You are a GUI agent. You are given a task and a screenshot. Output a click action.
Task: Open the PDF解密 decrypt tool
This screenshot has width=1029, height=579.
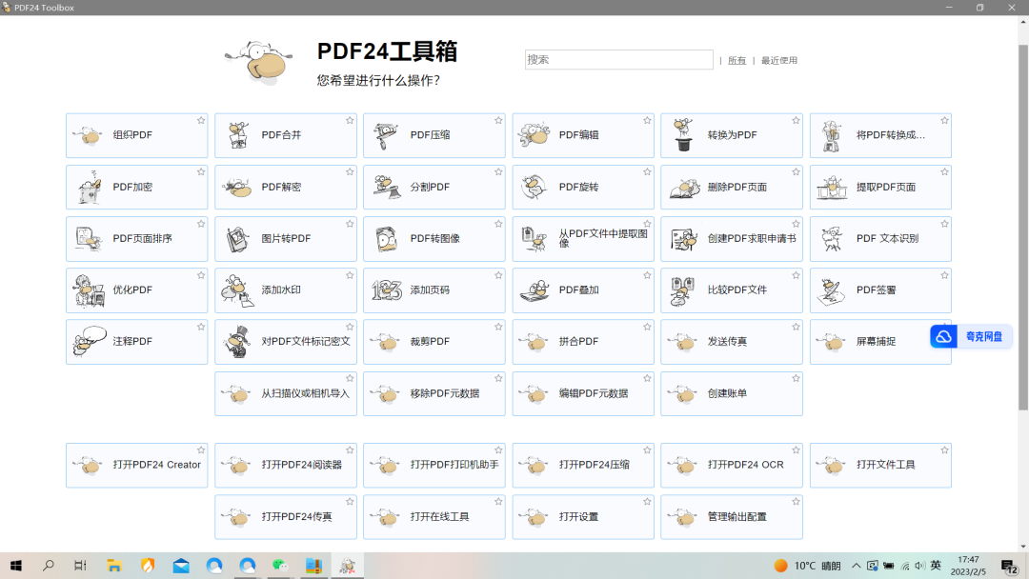tap(286, 187)
